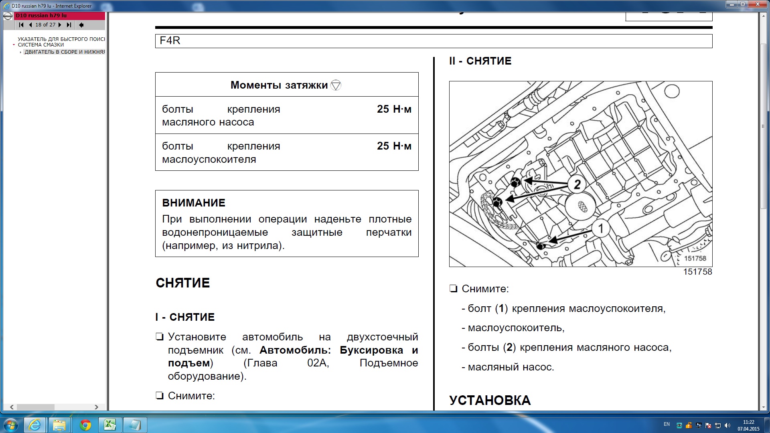Launch Google Chrome from taskbar
Viewport: 770px width, 433px height.
pyautogui.click(x=85, y=425)
